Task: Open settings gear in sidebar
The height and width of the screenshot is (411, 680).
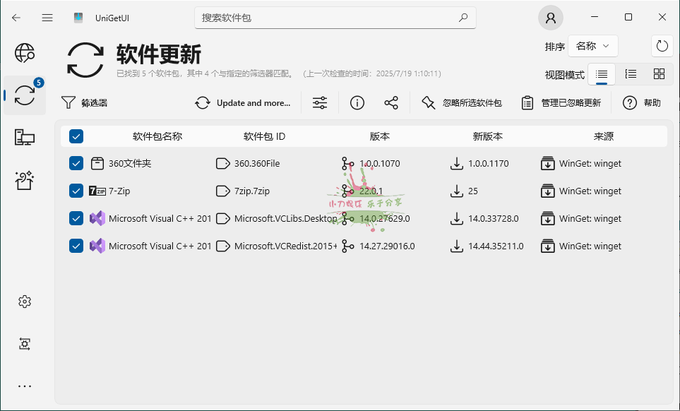Action: click(25, 302)
